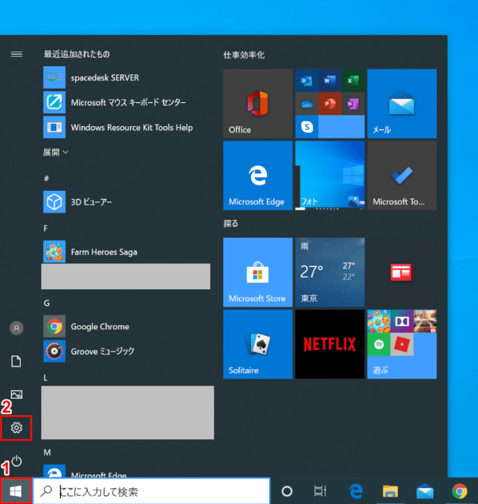Open OneDrive in the Office apps folder tile

306,104
